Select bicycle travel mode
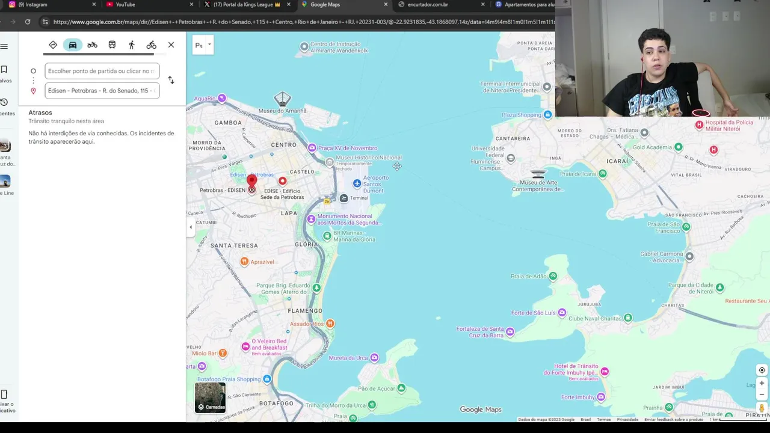The image size is (770, 433). tap(152, 45)
